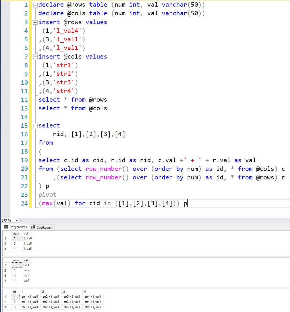290x312 pixels.
Task: Collapse the pivot select block at line 15
Action: click(35, 125)
